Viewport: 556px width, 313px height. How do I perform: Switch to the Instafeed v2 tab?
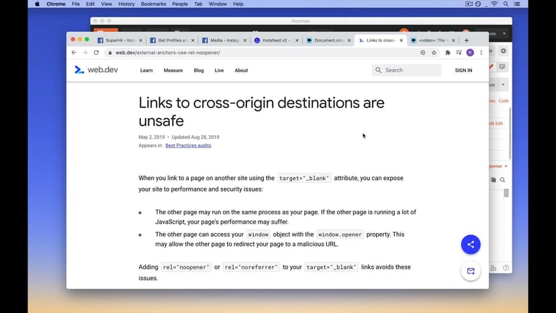[x=275, y=40]
